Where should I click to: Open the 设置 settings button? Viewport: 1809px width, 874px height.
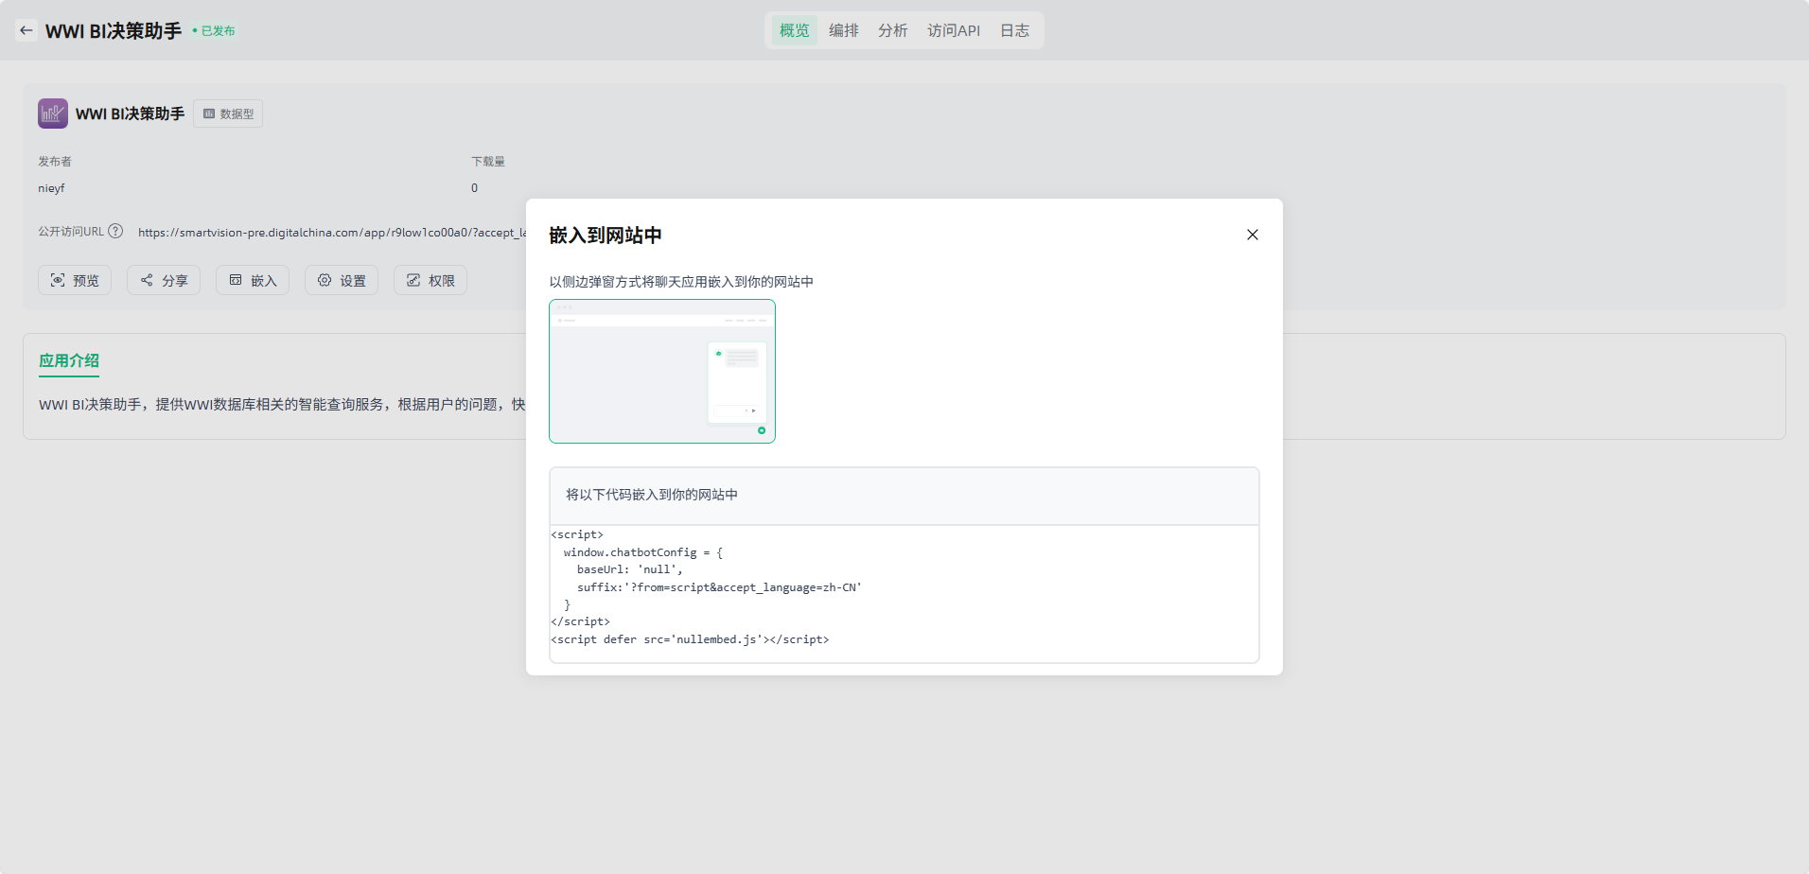[342, 280]
